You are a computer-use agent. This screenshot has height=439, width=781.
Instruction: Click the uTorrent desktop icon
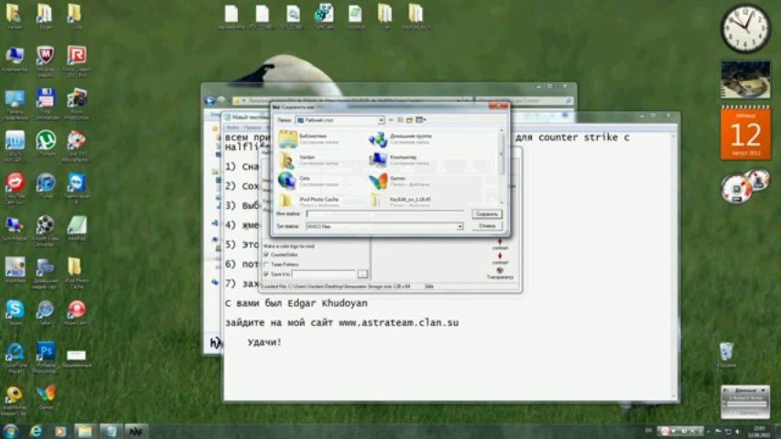45,144
